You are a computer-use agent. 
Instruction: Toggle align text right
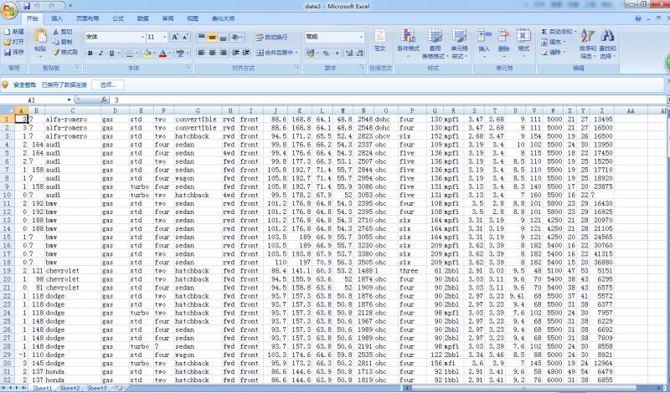tap(223, 53)
